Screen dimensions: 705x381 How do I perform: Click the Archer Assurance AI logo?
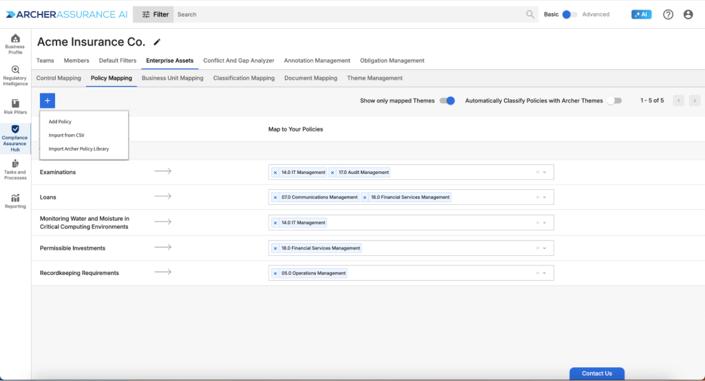tap(67, 14)
